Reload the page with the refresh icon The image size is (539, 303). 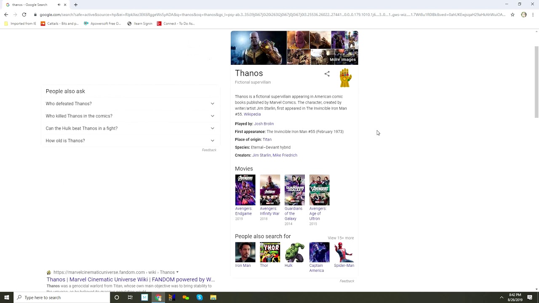coord(24,14)
